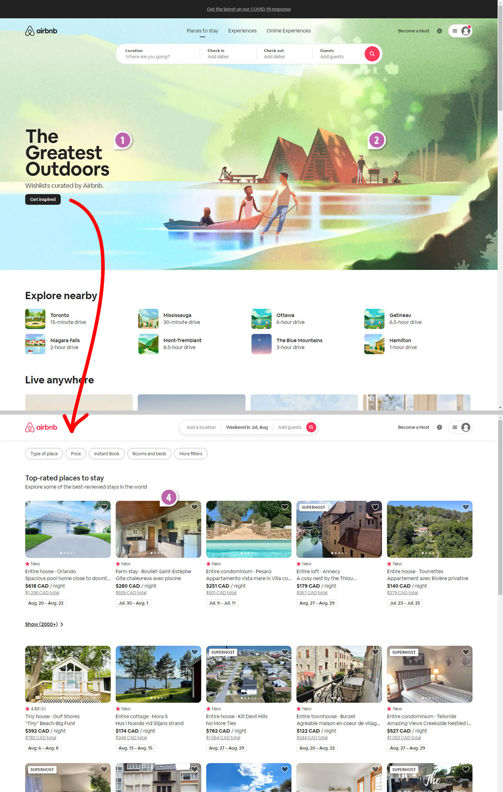The image size is (503, 792).
Task: Click the Toronto destination thumbnail icon
Action: [35, 319]
